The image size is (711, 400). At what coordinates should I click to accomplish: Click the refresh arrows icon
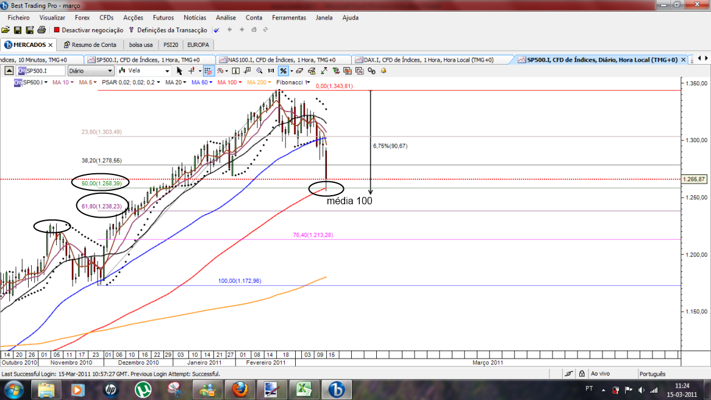coord(266,30)
